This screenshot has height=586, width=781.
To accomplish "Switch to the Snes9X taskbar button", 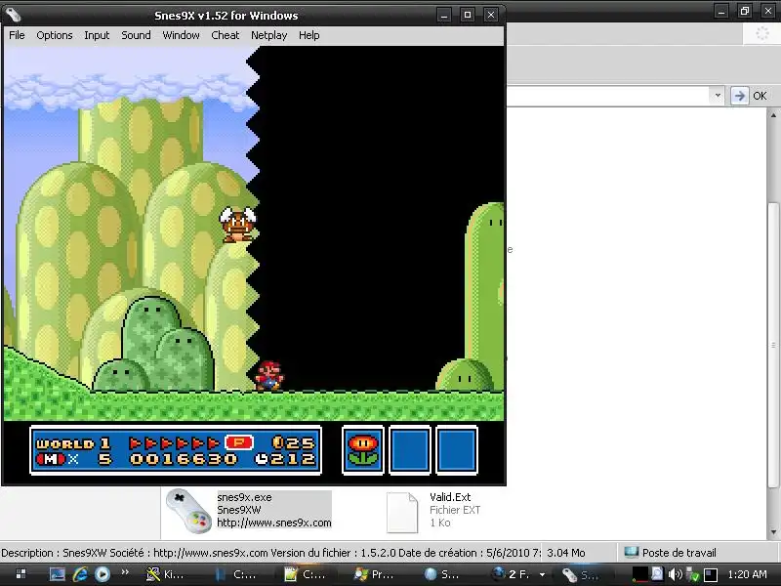I will click(x=582, y=574).
